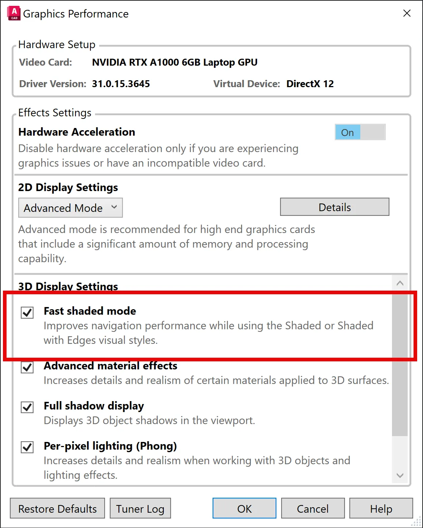Viewport: 423px width, 528px height.
Task: Open Help for graphics performance
Action: click(x=381, y=508)
